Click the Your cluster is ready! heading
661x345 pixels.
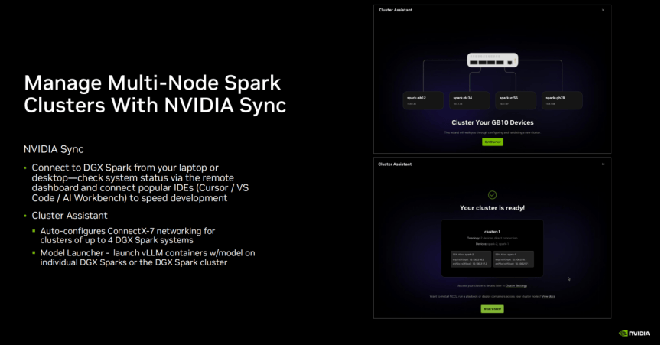[493, 208]
